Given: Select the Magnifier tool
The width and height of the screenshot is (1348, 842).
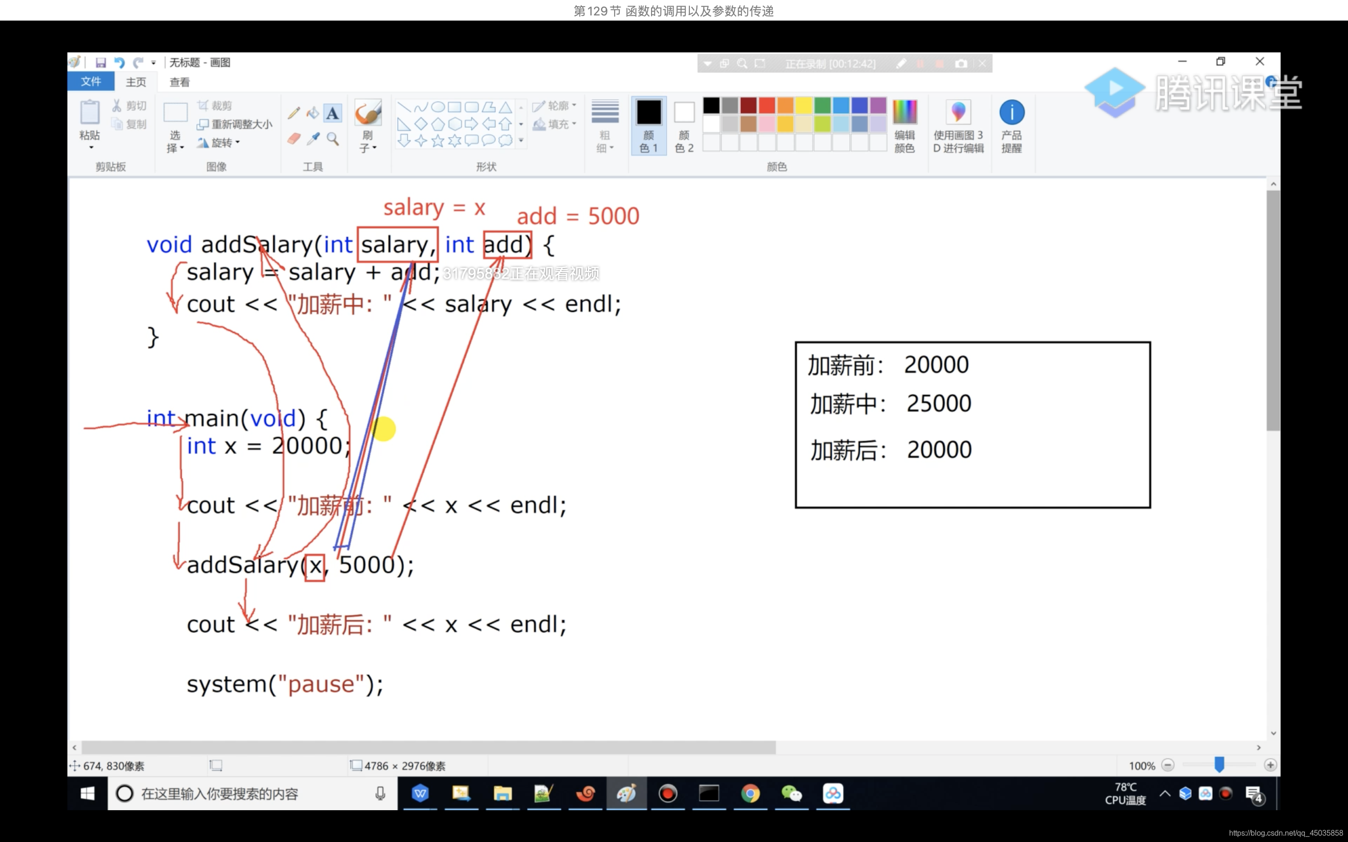Looking at the screenshot, I should pos(332,138).
